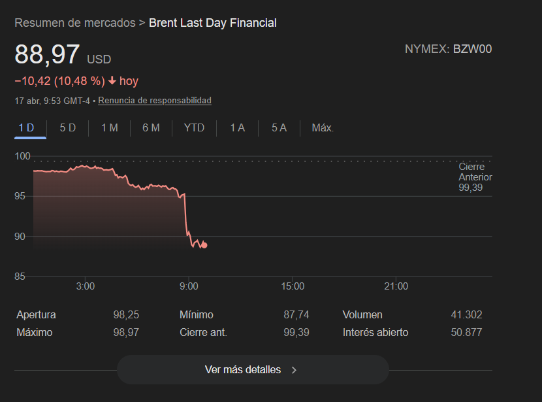Select the 6 M time range
542x402 pixels.
(151, 128)
